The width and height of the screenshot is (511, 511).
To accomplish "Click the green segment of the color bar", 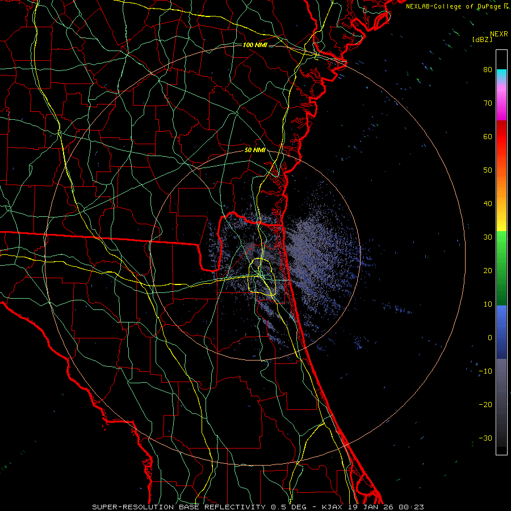I will point(501,268).
